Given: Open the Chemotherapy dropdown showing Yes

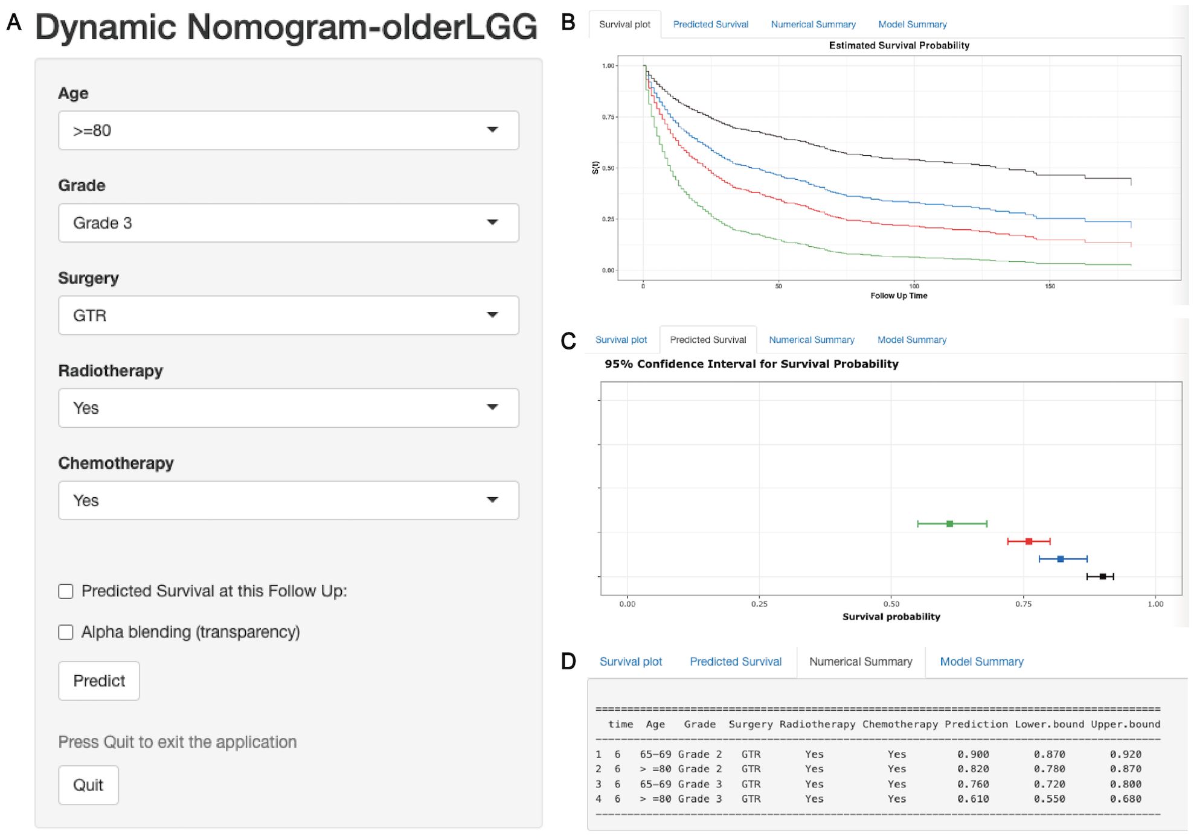Looking at the screenshot, I should [x=288, y=500].
